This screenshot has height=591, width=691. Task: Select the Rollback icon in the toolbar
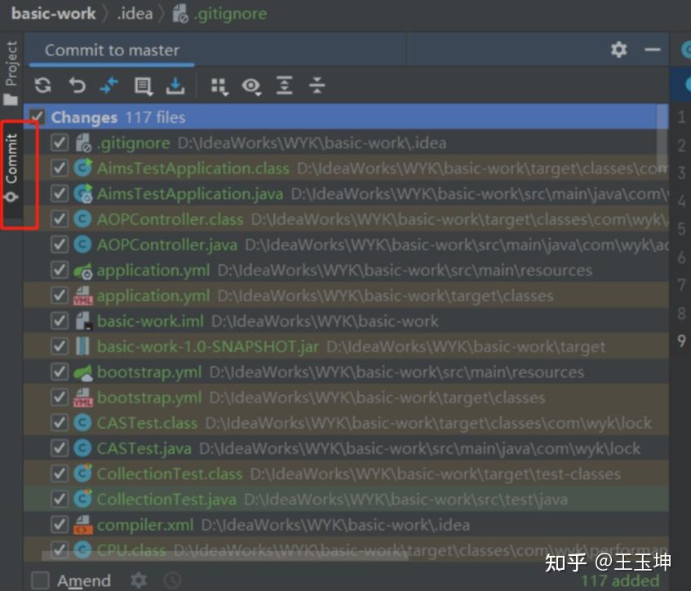(x=78, y=86)
